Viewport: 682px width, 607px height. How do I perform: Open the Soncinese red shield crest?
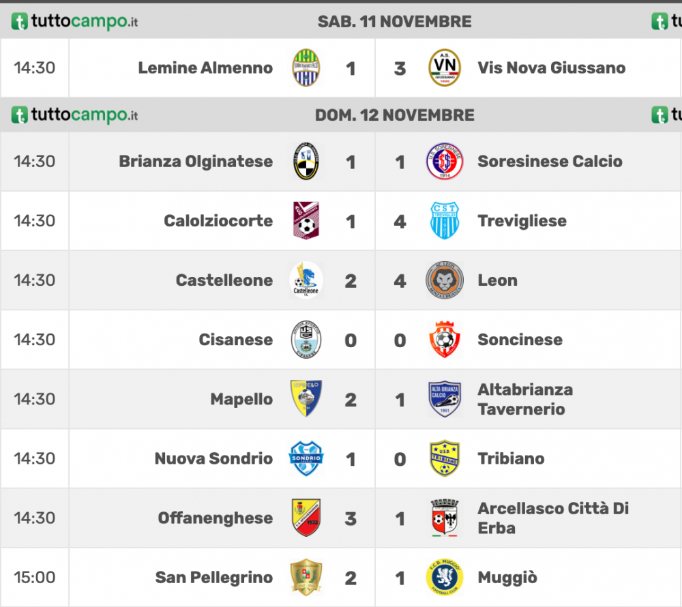(444, 339)
